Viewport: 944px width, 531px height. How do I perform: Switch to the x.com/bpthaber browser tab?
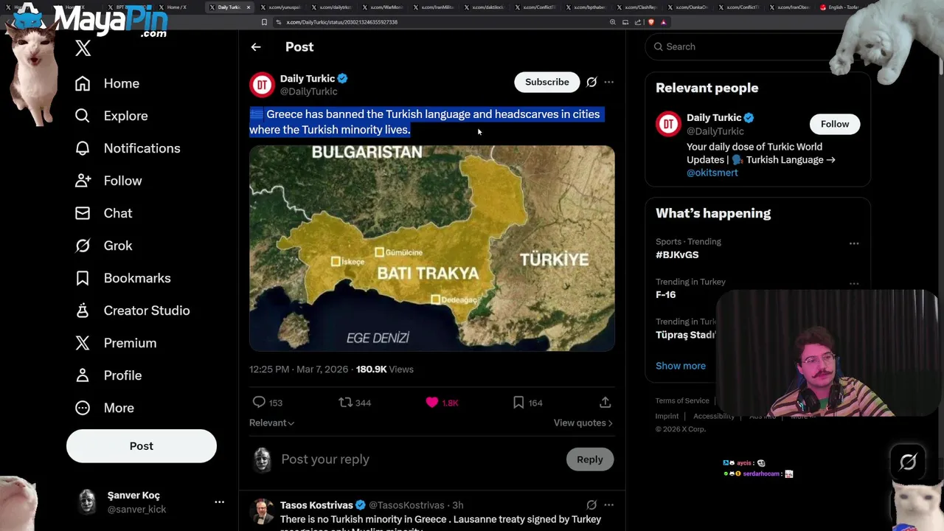pyautogui.click(x=586, y=7)
